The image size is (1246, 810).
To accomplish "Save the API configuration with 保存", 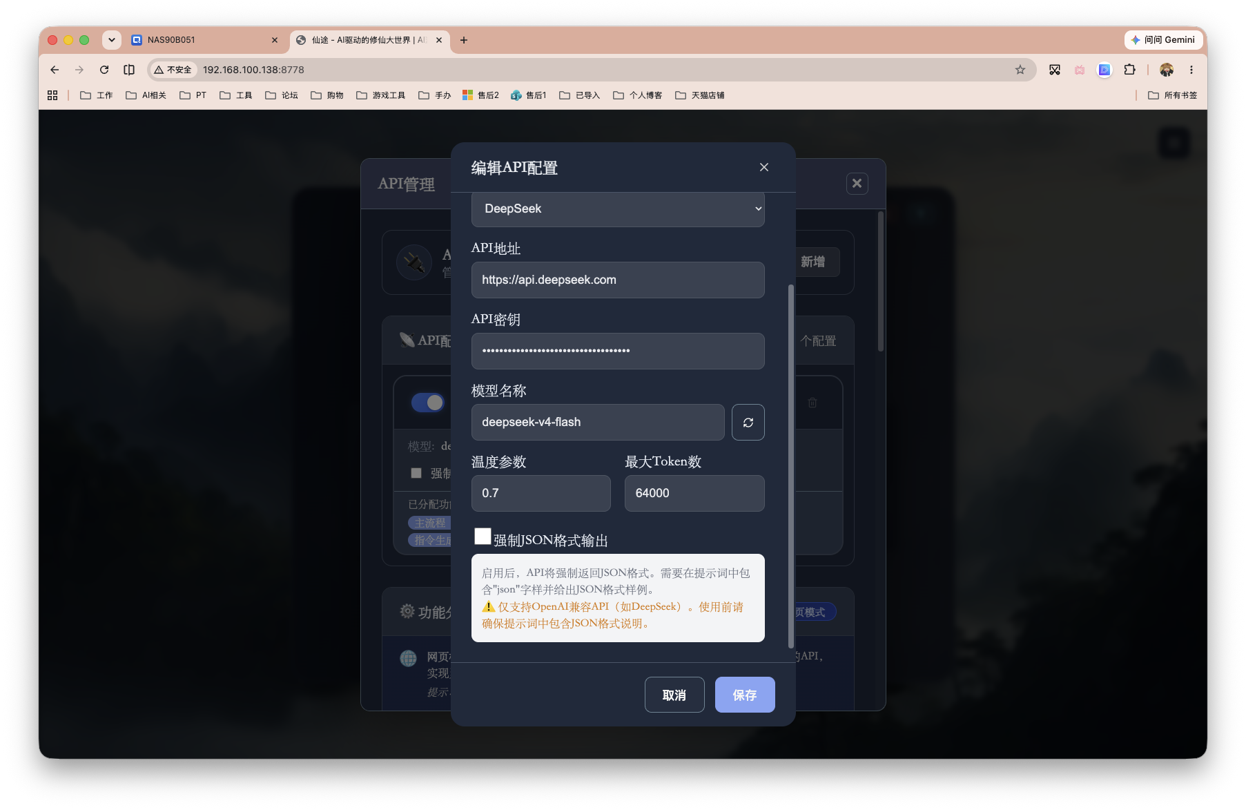I will pyautogui.click(x=745, y=695).
